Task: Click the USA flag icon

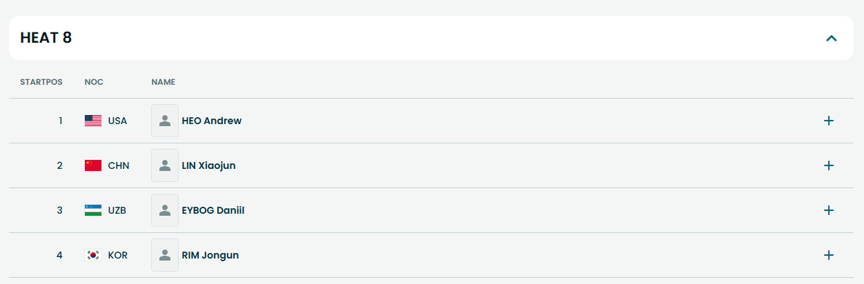Action: click(93, 121)
